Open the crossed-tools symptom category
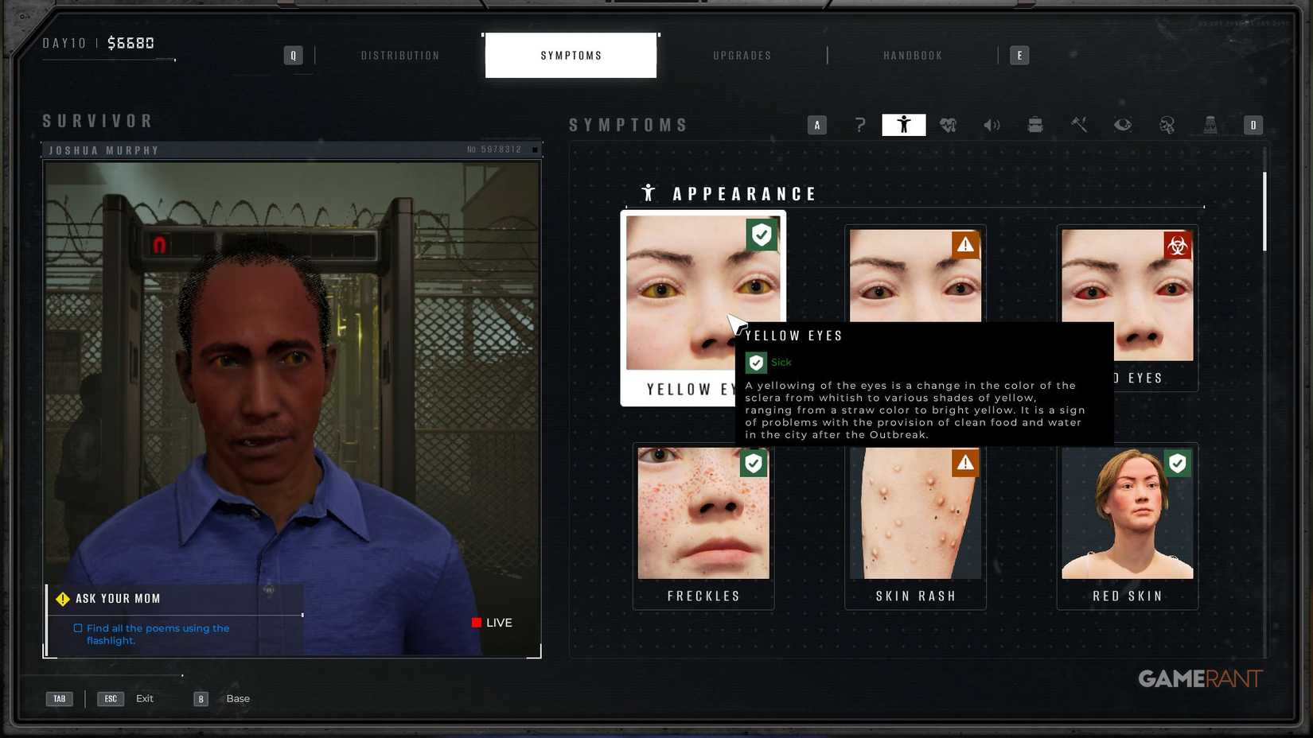 click(1079, 125)
